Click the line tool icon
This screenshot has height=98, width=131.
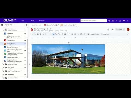click(x=59, y=34)
